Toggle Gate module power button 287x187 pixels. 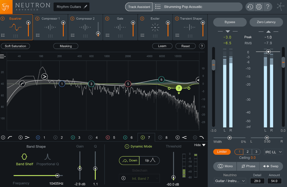click(107, 18)
